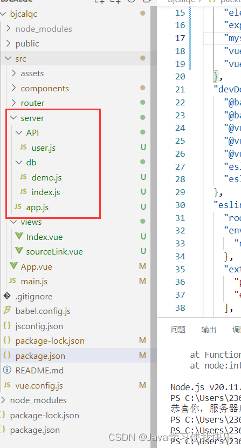
Task: Click the JS icon of app.js
Action: (18, 207)
